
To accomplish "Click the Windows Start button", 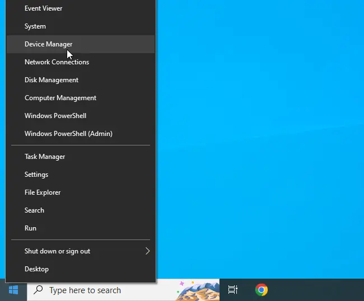I will [13, 290].
